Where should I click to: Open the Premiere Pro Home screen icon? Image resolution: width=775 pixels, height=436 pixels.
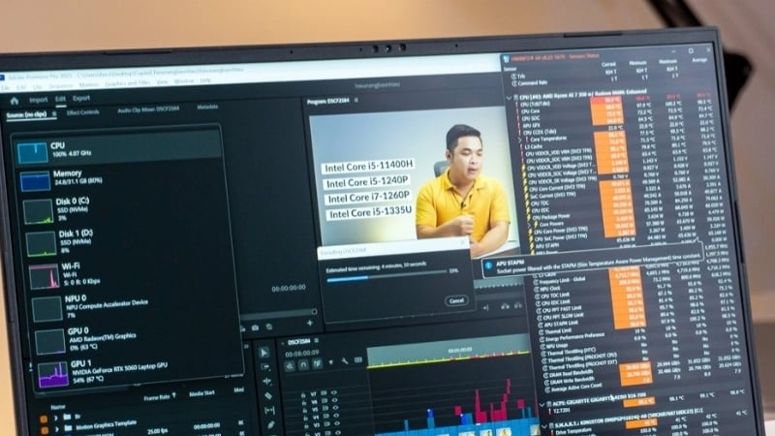[x=15, y=101]
